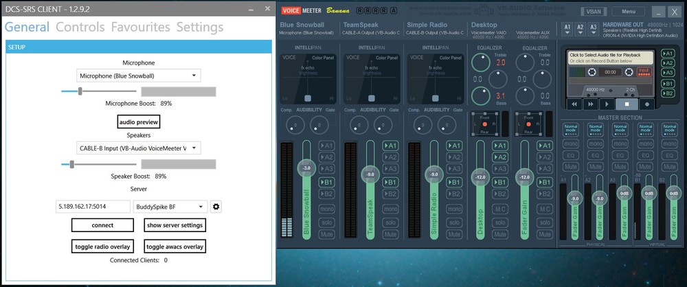This screenshot has height=287, width=687.
Task: Toggle the radio overlay
Action: 102,246
